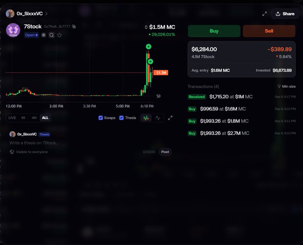Open the 7Stock butterfly token logo

click(x=13, y=30)
